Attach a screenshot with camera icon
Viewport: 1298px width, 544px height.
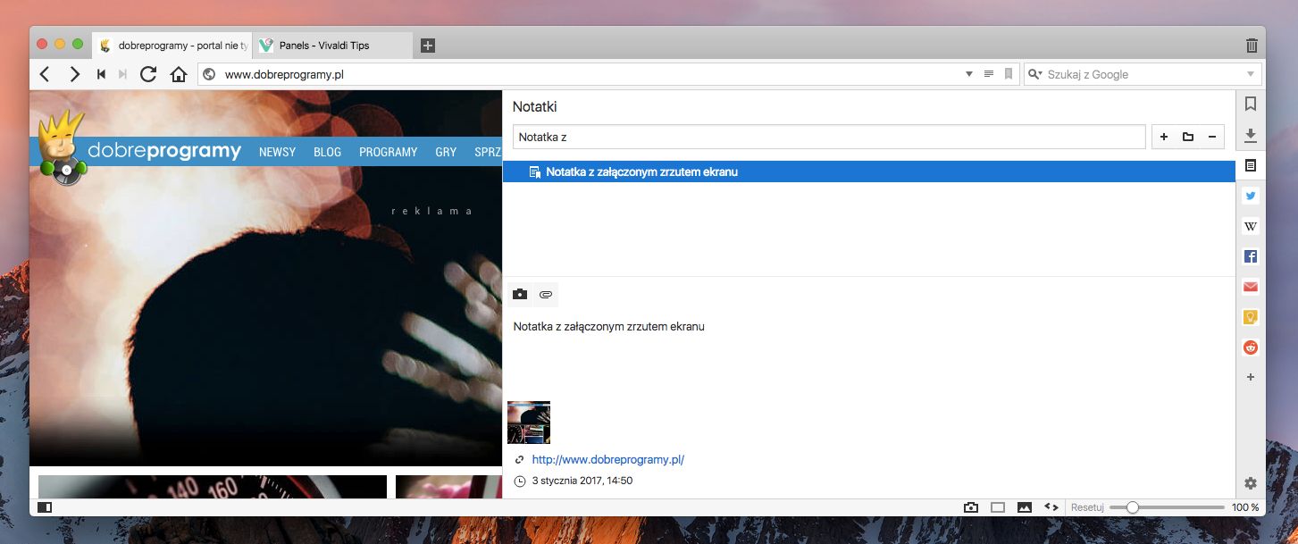(520, 294)
